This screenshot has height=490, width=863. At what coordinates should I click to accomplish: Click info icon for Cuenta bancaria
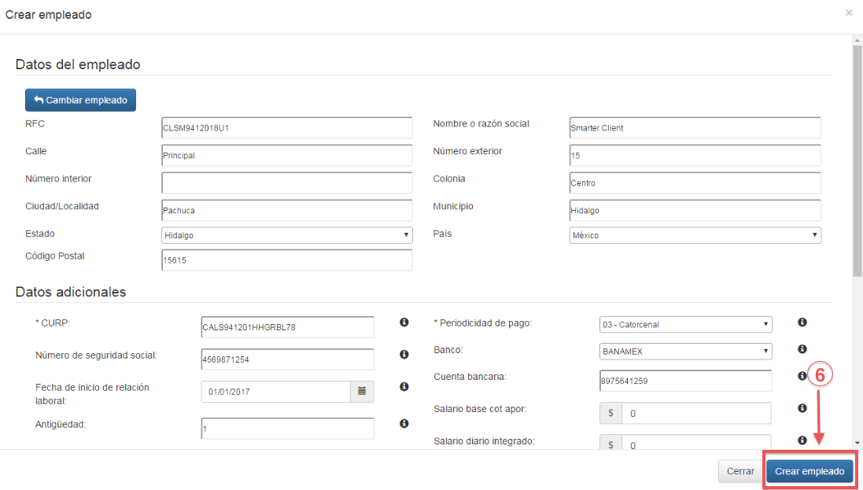point(802,376)
